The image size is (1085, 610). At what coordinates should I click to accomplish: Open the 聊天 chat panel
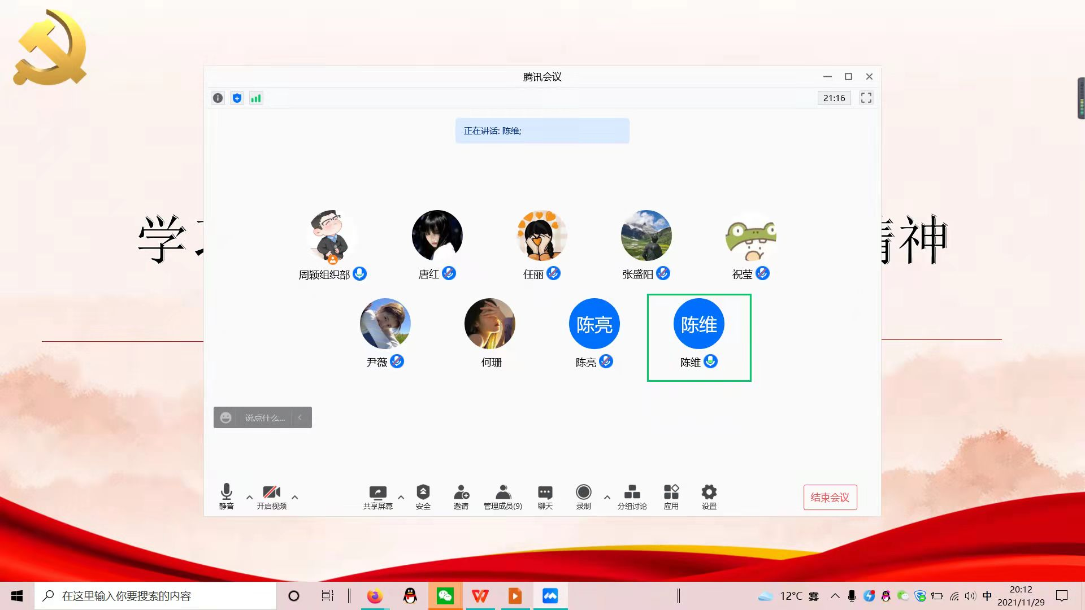[545, 497]
